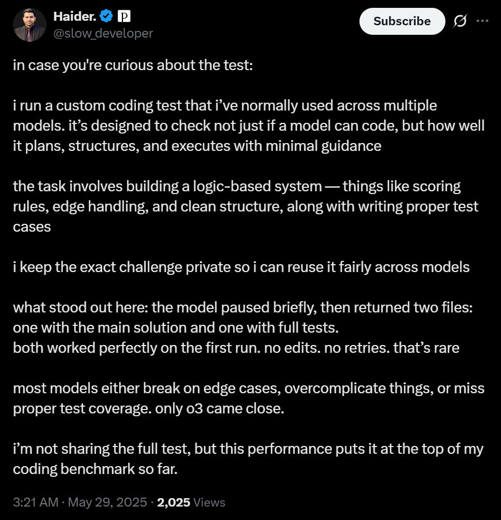
Task: Subscribe to Haider's account
Action: click(x=402, y=21)
